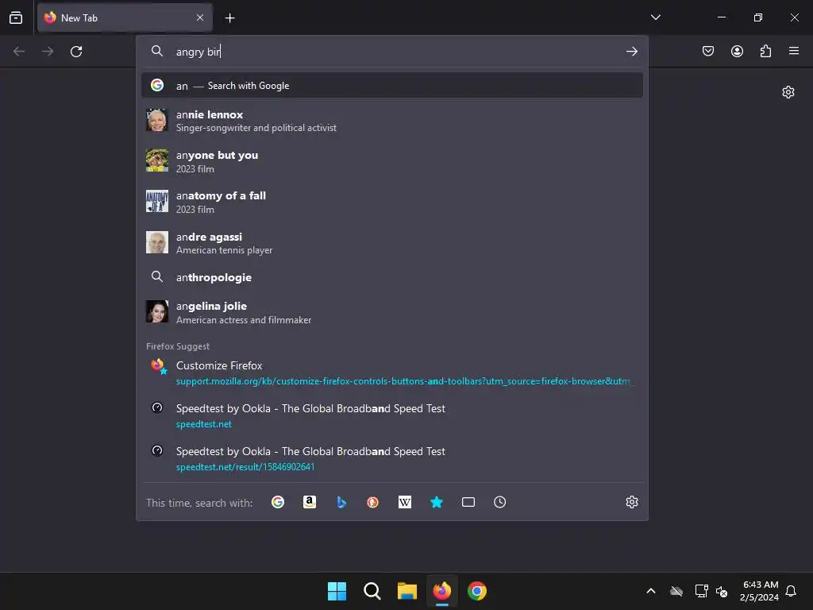Open Windows Start menu
Image resolution: width=813 pixels, height=610 pixels.
pyautogui.click(x=337, y=591)
